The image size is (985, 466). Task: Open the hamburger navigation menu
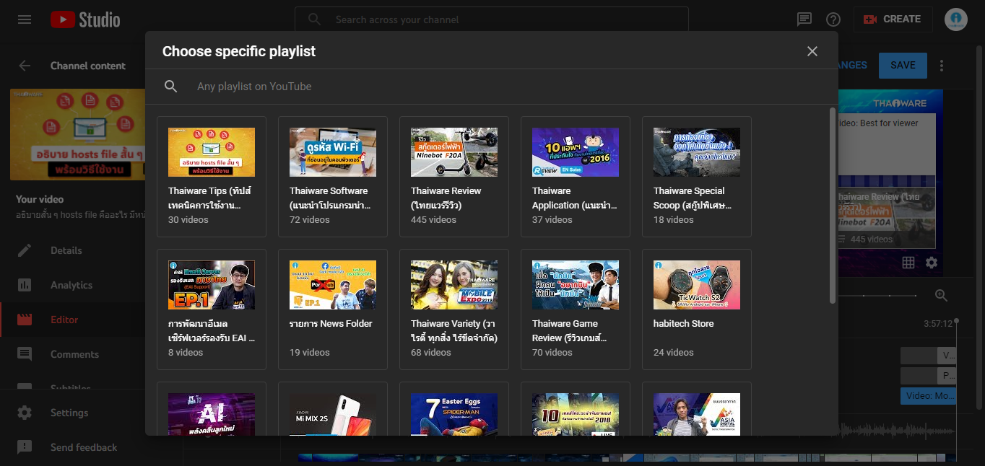point(25,19)
